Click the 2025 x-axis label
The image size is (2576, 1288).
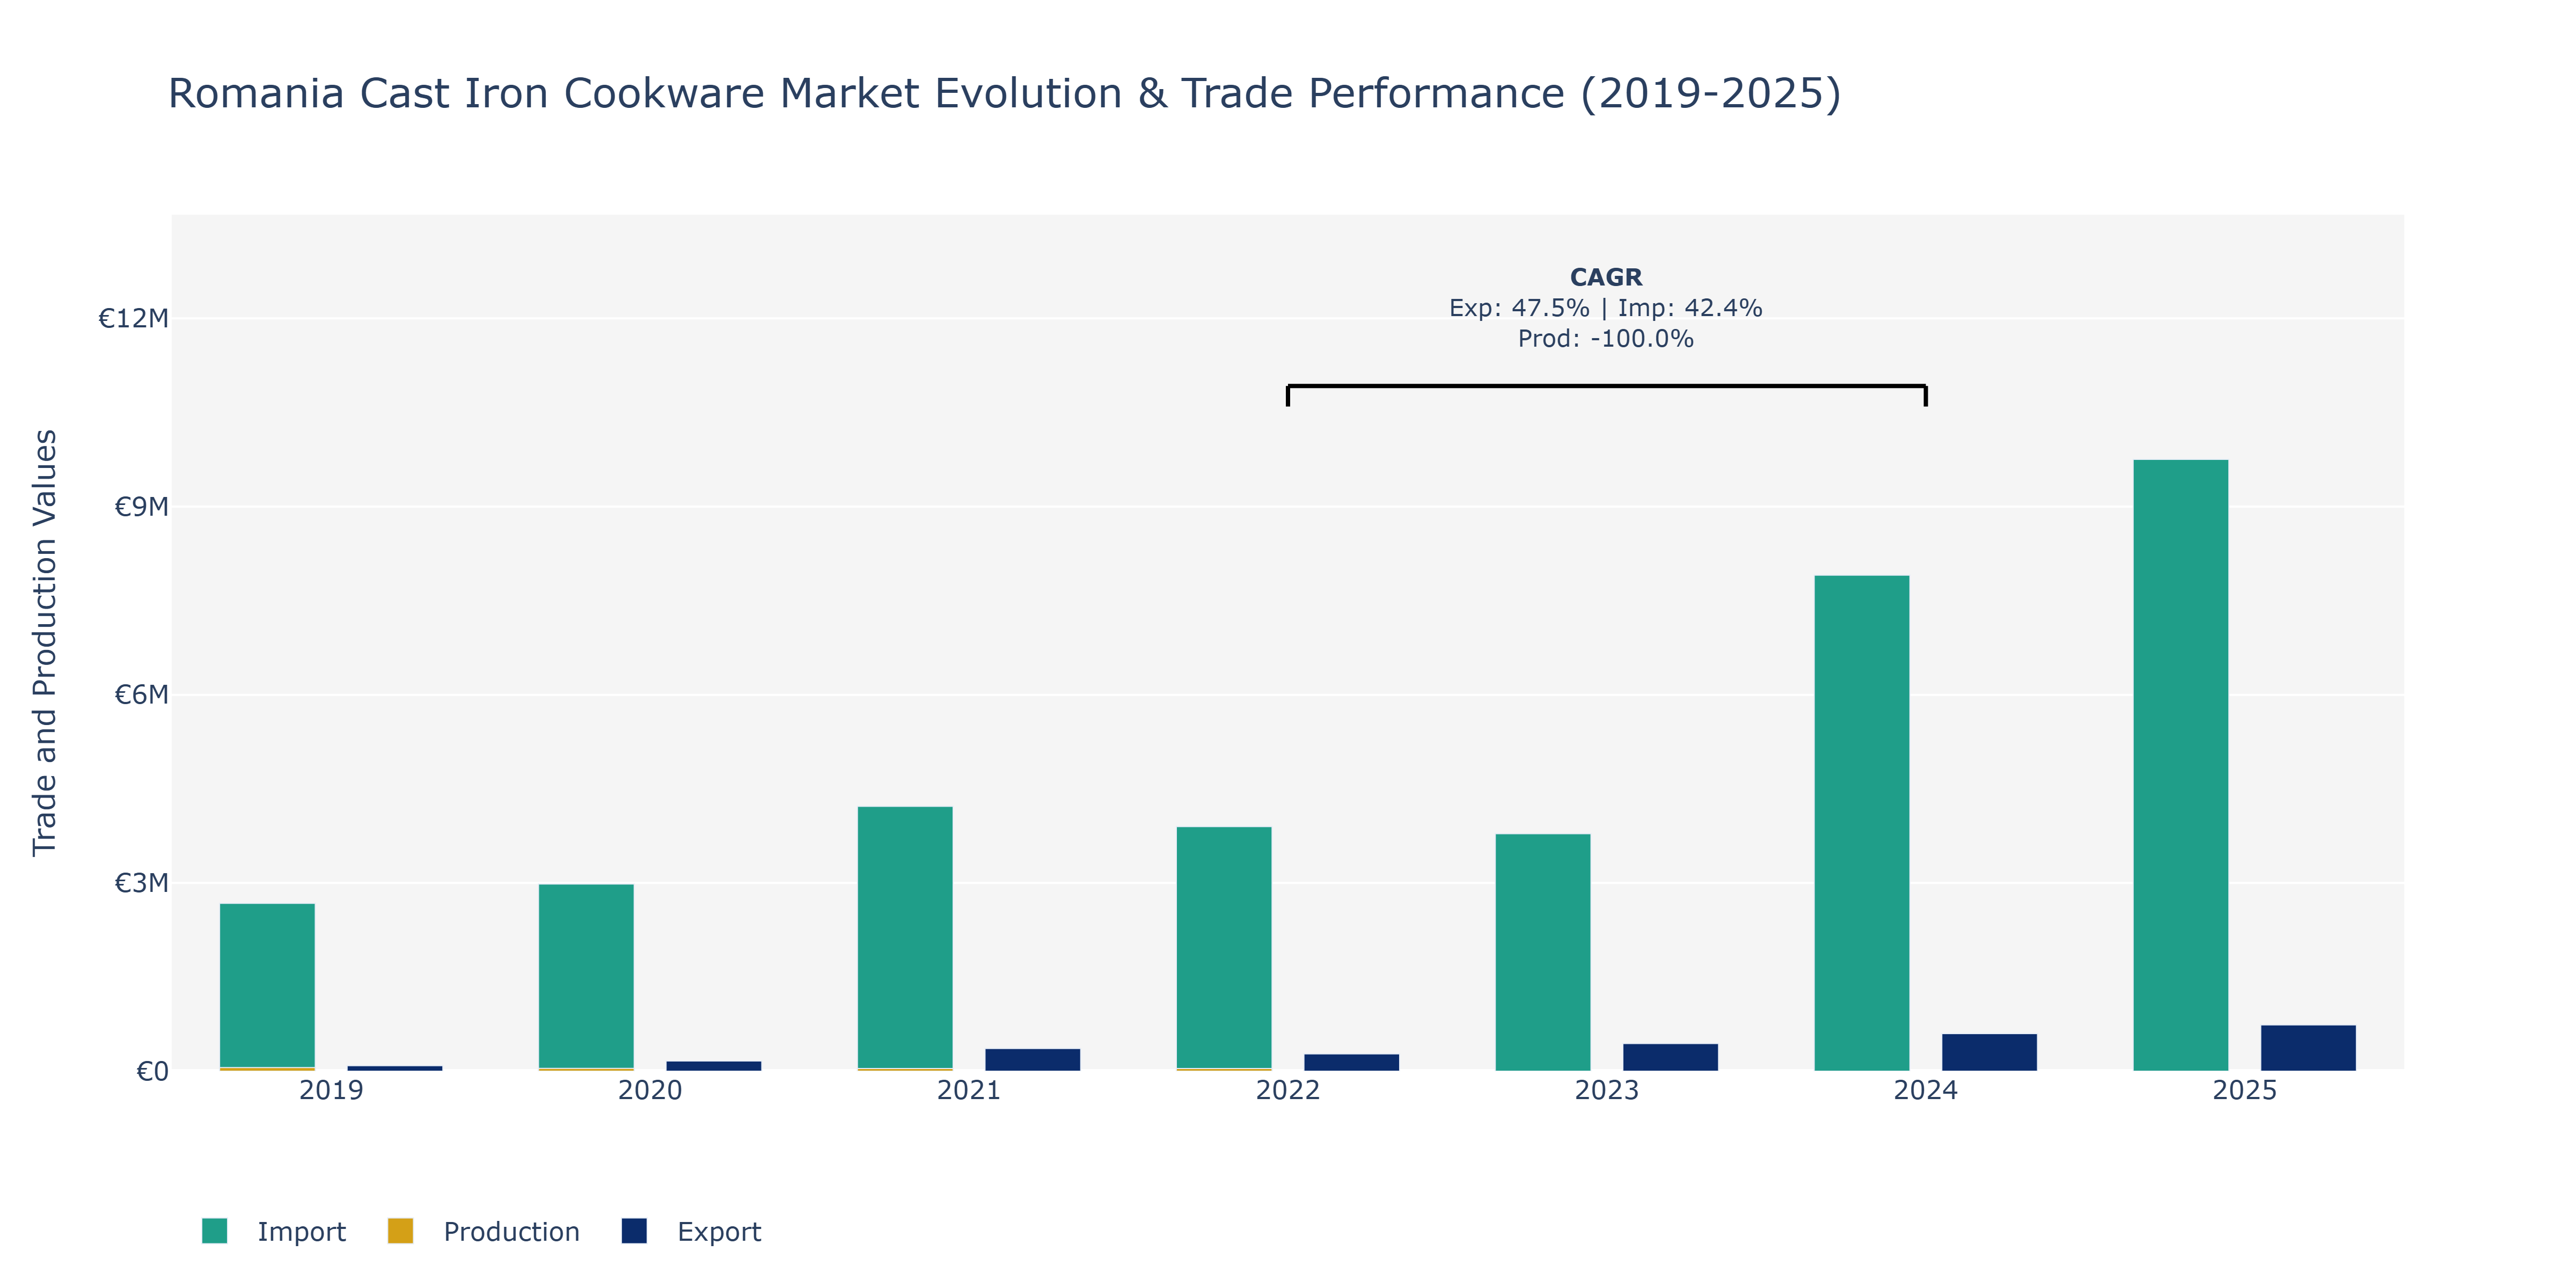(x=2244, y=1090)
